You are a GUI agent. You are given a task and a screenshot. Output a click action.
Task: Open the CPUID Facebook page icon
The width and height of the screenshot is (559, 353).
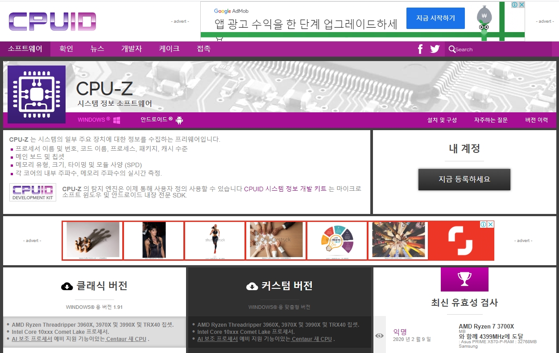420,49
